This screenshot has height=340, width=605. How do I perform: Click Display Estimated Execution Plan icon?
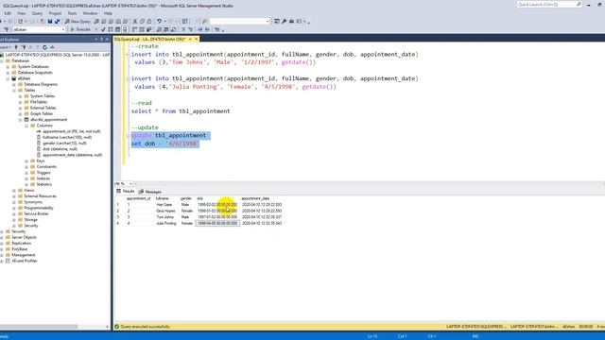pos(111,29)
